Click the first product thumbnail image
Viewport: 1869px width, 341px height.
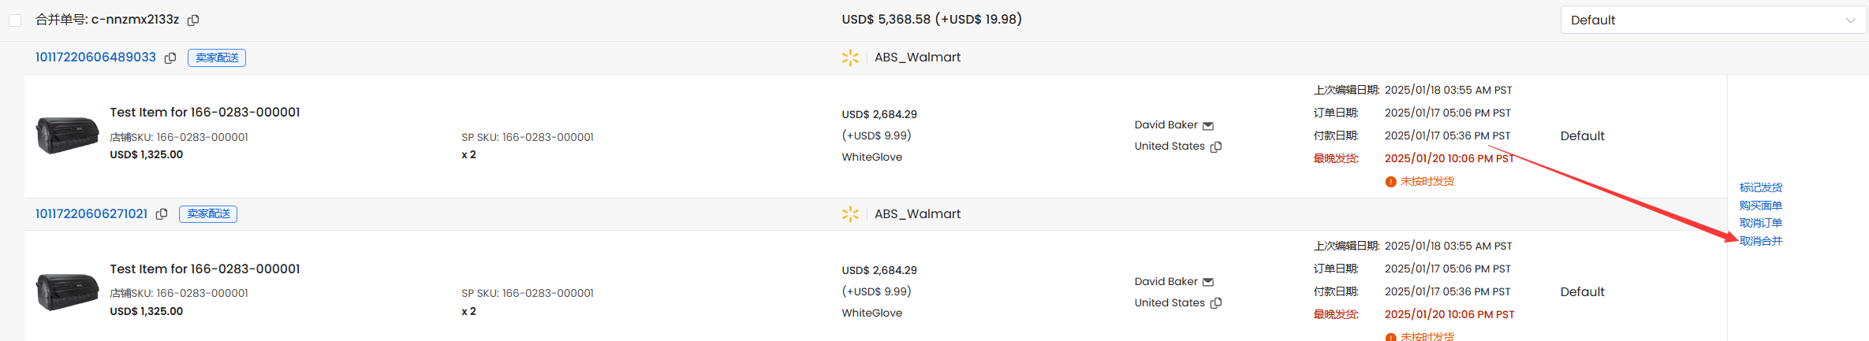coord(67,135)
